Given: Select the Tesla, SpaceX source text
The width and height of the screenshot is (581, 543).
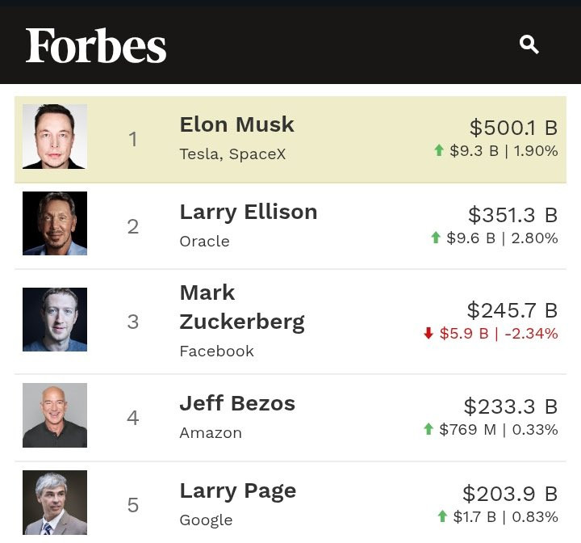Looking at the screenshot, I should (232, 154).
